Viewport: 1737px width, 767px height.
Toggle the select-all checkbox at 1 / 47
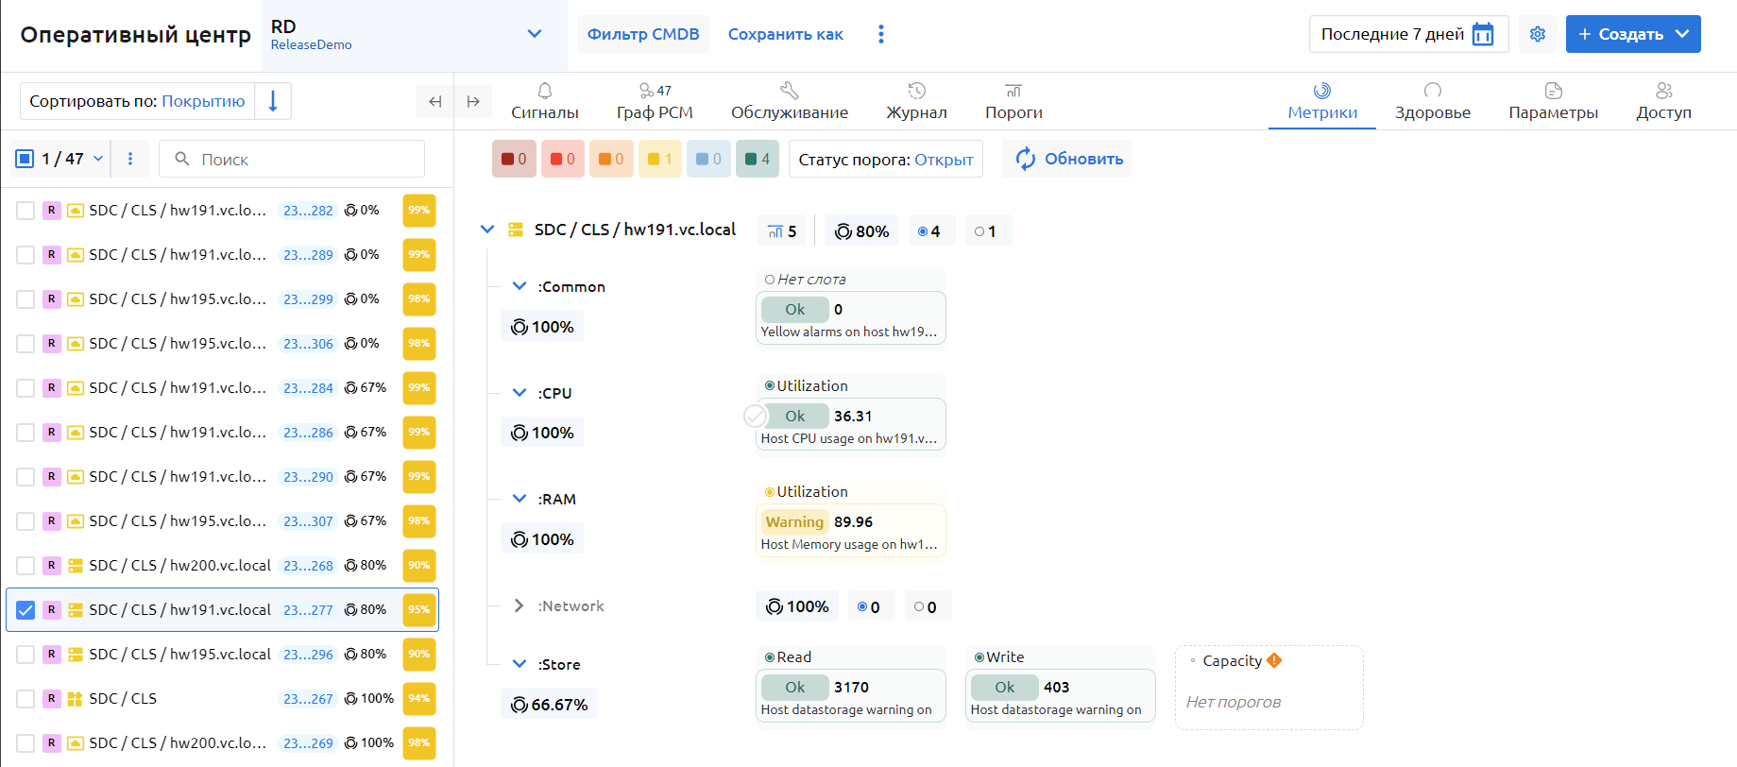[x=26, y=159]
